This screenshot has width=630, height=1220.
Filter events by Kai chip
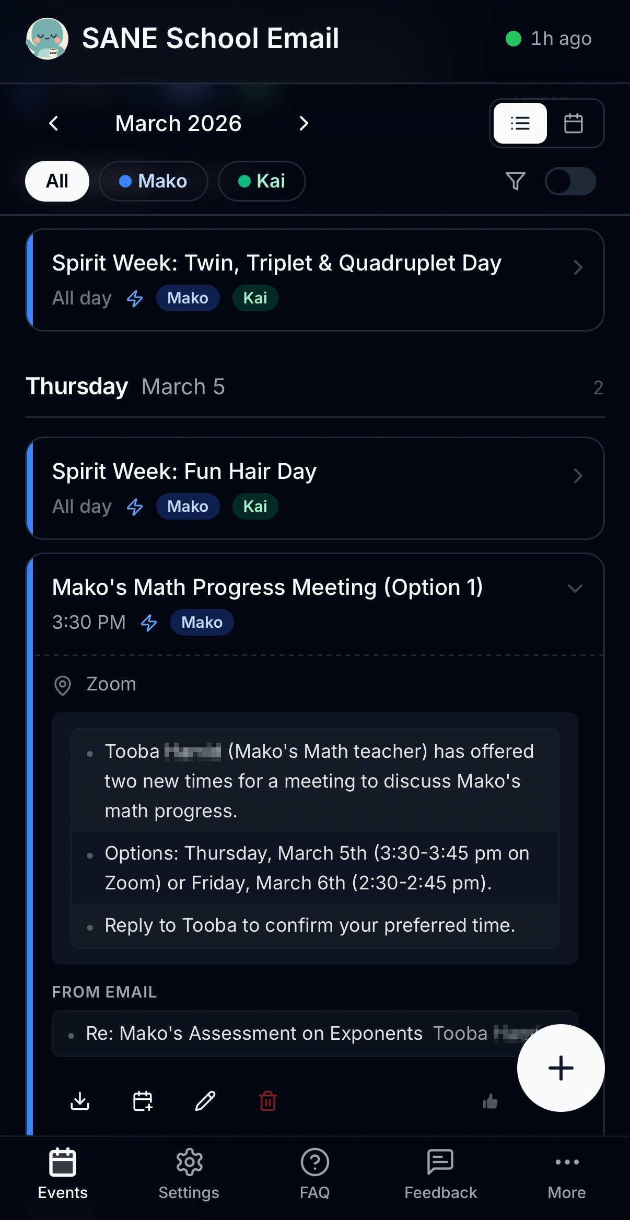pyautogui.click(x=262, y=181)
